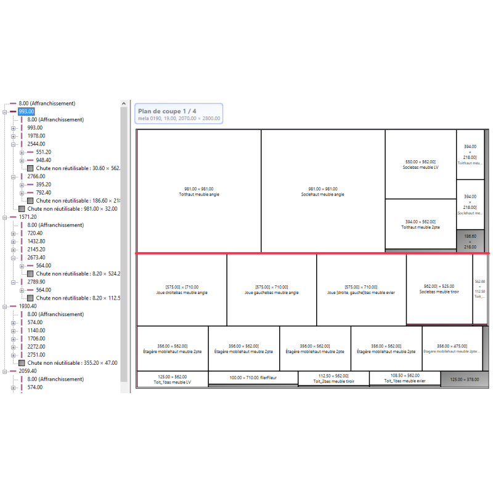This screenshot has height=493, width=493.
Task: Click the gray icon of chute 186.60 × 218
Action: pos(30,201)
